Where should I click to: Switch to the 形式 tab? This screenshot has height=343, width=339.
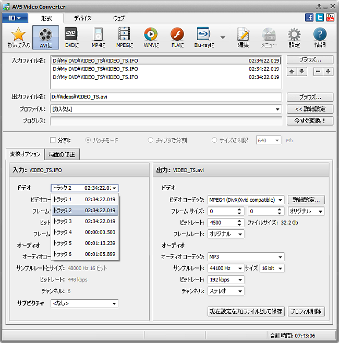point(46,18)
